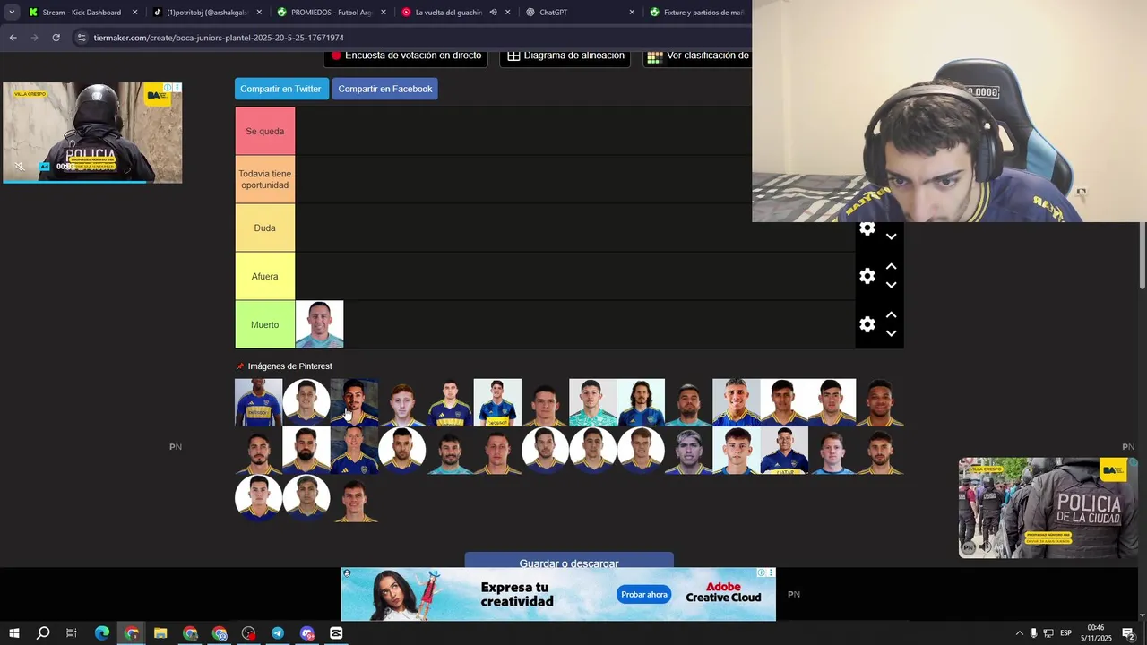View site information icon in address bar

coord(82,38)
